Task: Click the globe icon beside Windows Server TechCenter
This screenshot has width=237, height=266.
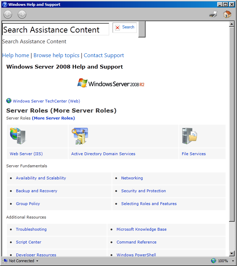Action: [x=9, y=101]
